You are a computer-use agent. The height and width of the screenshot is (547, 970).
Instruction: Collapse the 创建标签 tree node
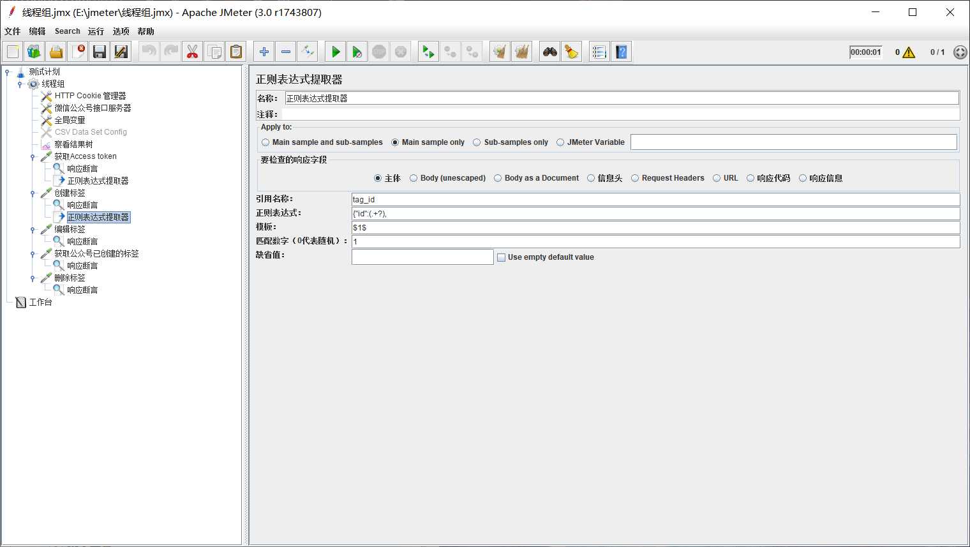[33, 193]
